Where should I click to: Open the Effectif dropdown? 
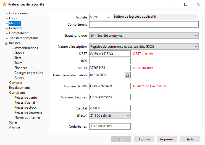(110, 116)
